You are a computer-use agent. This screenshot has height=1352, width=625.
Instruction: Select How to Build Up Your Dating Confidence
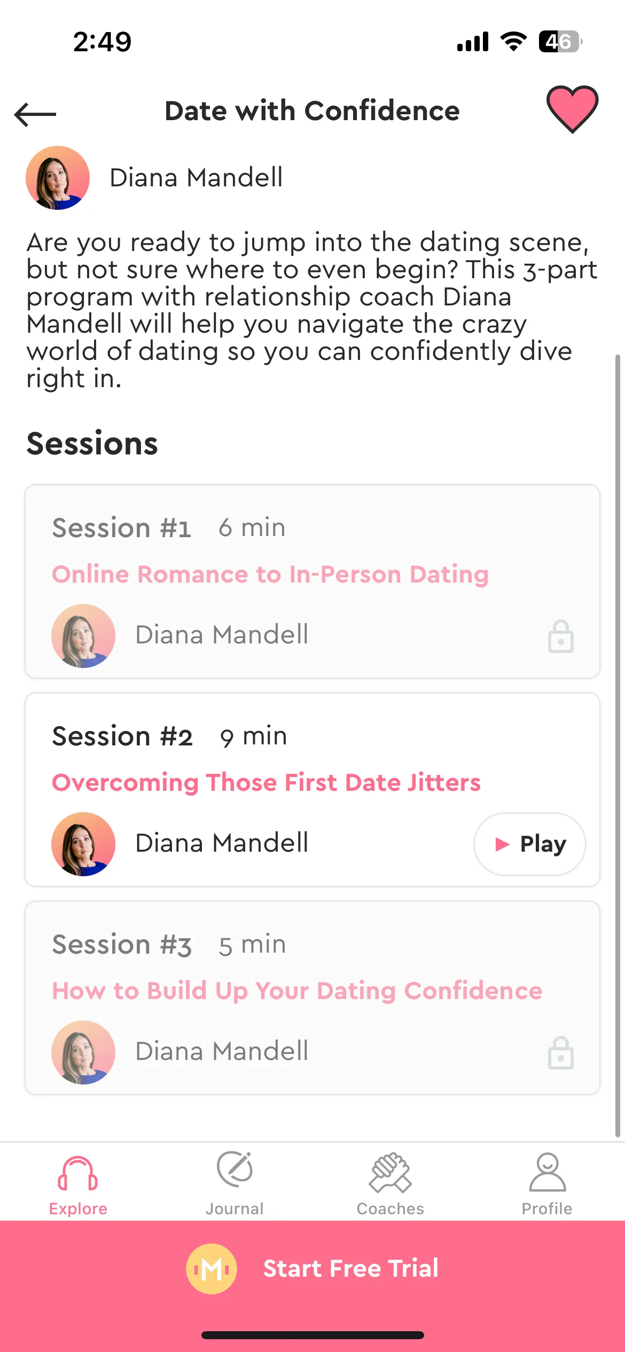(x=297, y=991)
